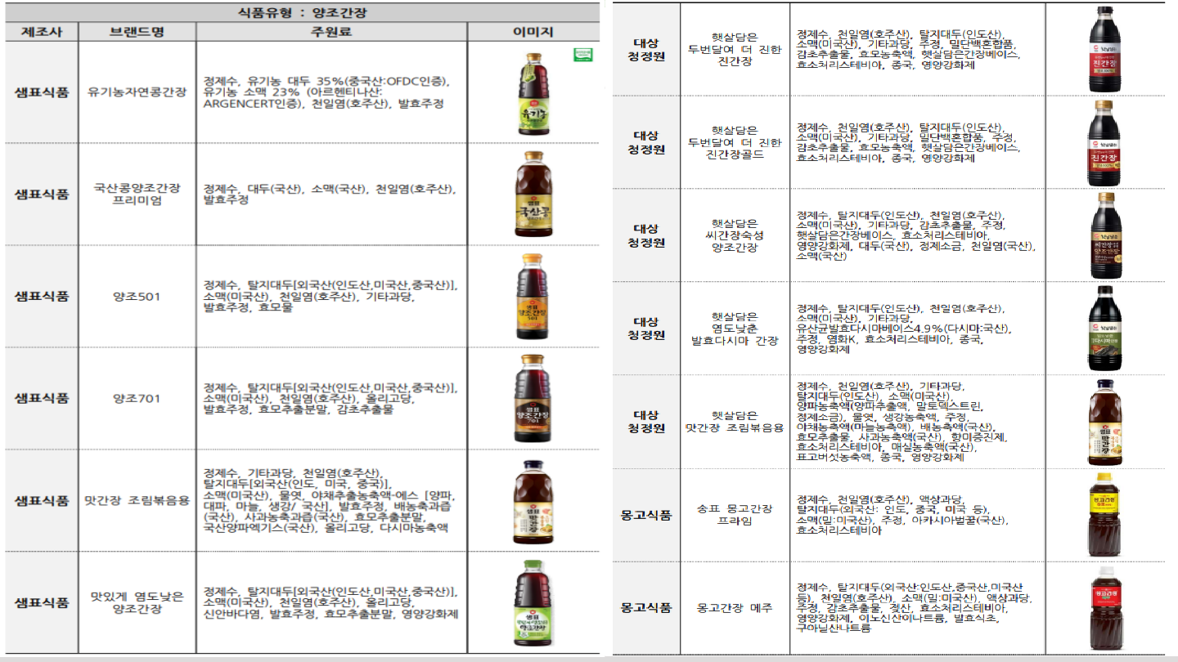Click the green organic certification mark icon
Viewport: 1178px width, 662px height.
click(x=582, y=55)
